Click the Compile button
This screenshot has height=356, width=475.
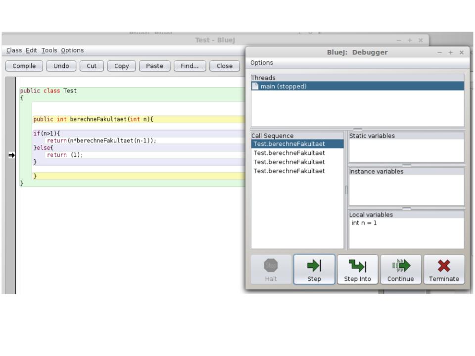(24, 66)
